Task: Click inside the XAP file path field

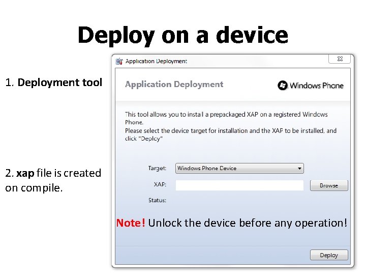Action: point(239,185)
